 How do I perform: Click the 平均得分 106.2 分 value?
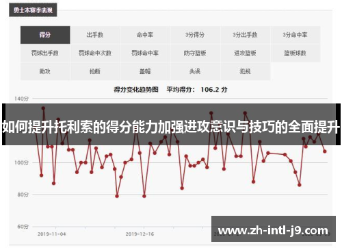pyautogui.click(x=197, y=90)
